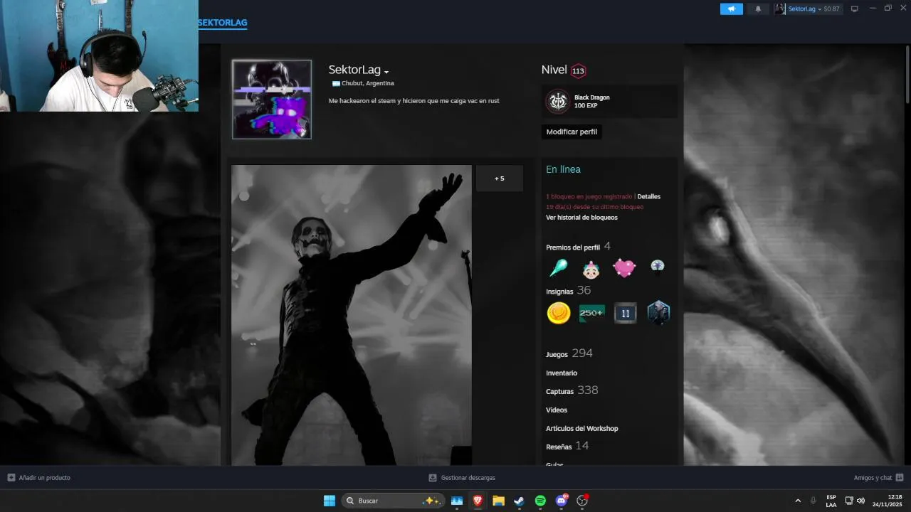Open Premios del perfil section

[x=573, y=247]
